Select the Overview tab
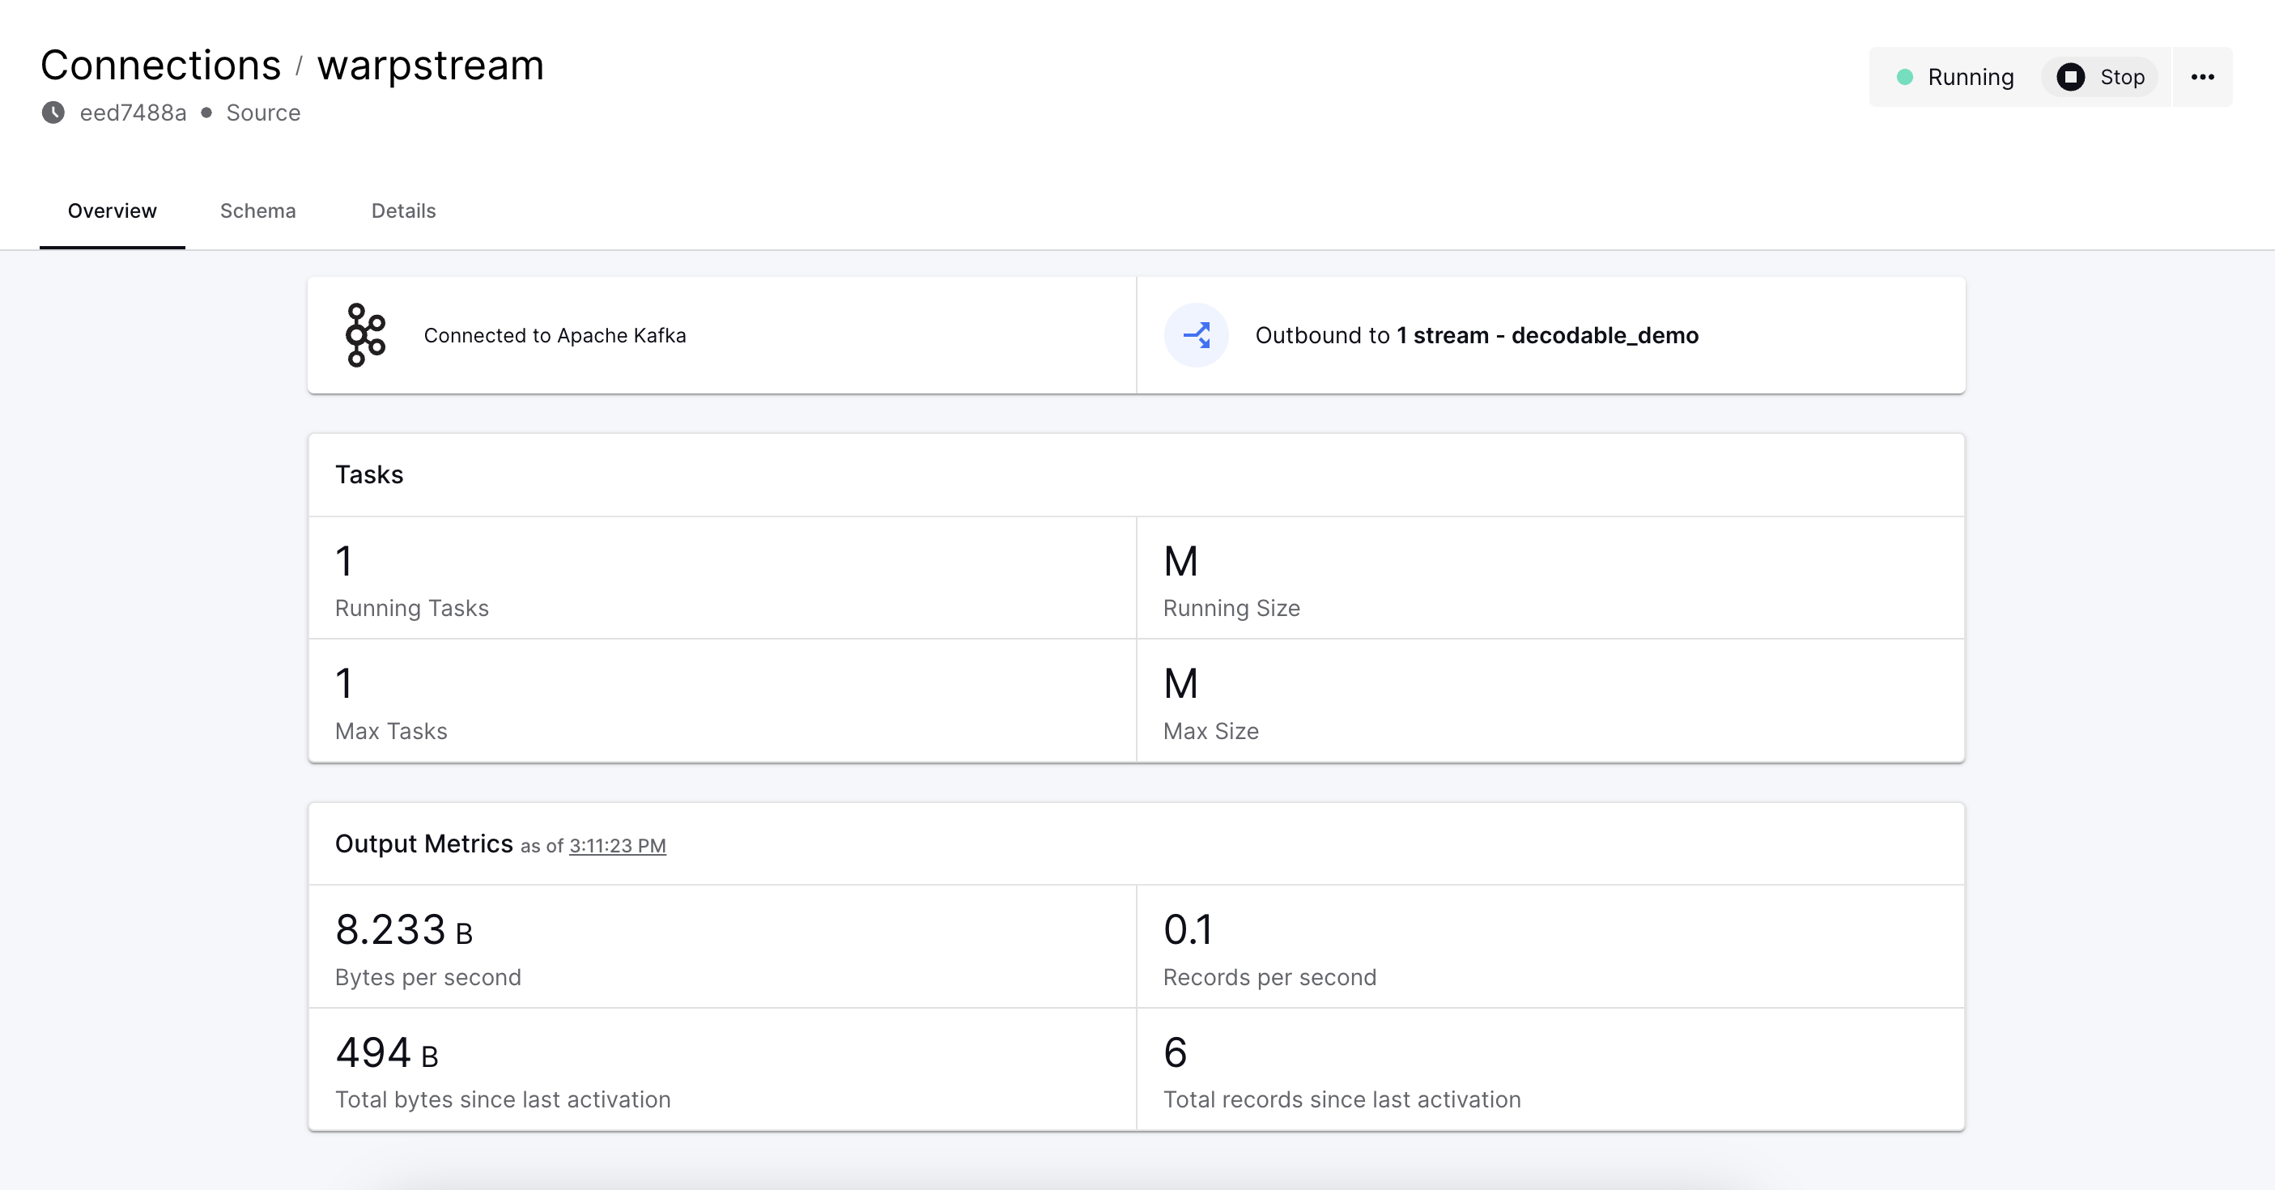 tap(113, 211)
